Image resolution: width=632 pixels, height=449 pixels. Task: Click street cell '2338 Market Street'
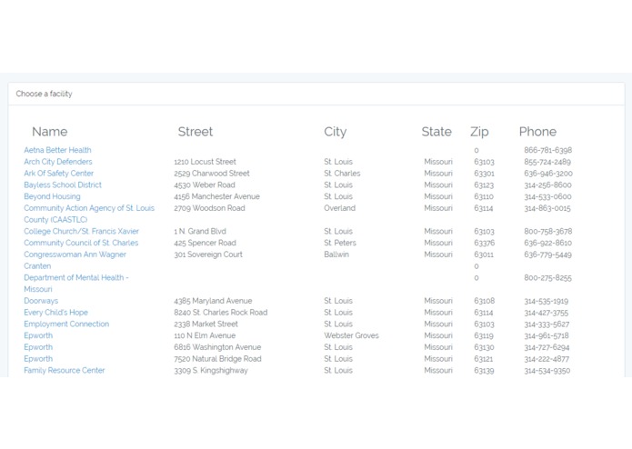coord(206,324)
